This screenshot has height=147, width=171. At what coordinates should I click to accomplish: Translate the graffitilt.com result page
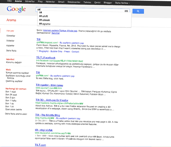[x=62, y=76]
